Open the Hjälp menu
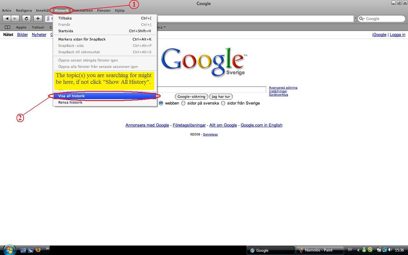The image size is (408, 255). [120, 11]
